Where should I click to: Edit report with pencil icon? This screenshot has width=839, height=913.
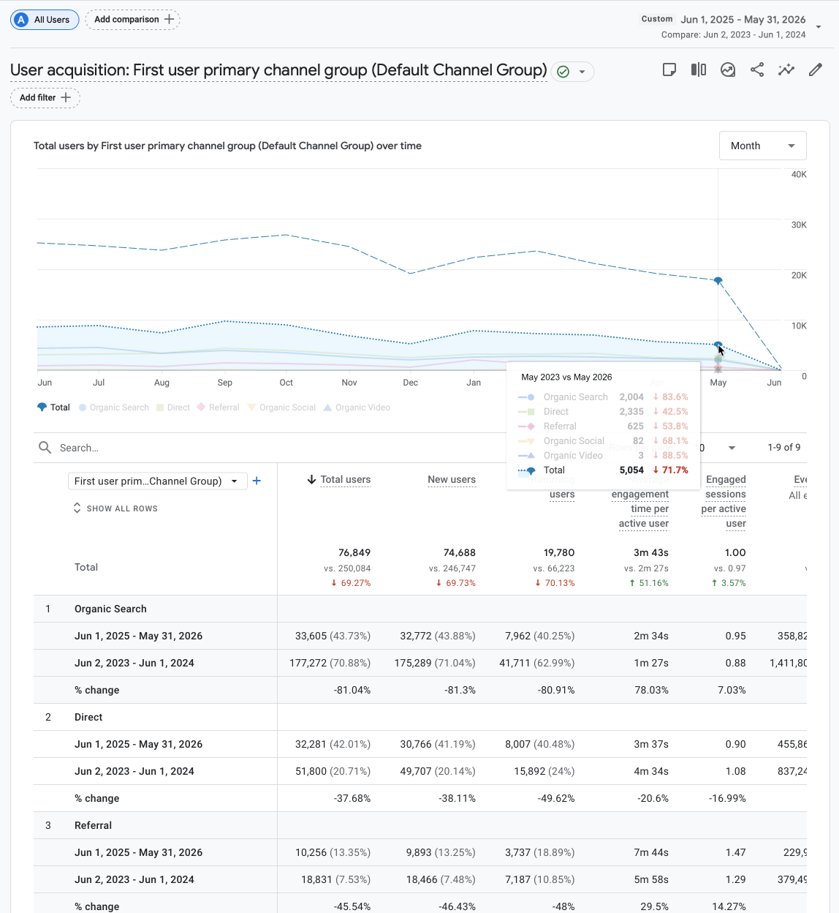click(x=816, y=69)
